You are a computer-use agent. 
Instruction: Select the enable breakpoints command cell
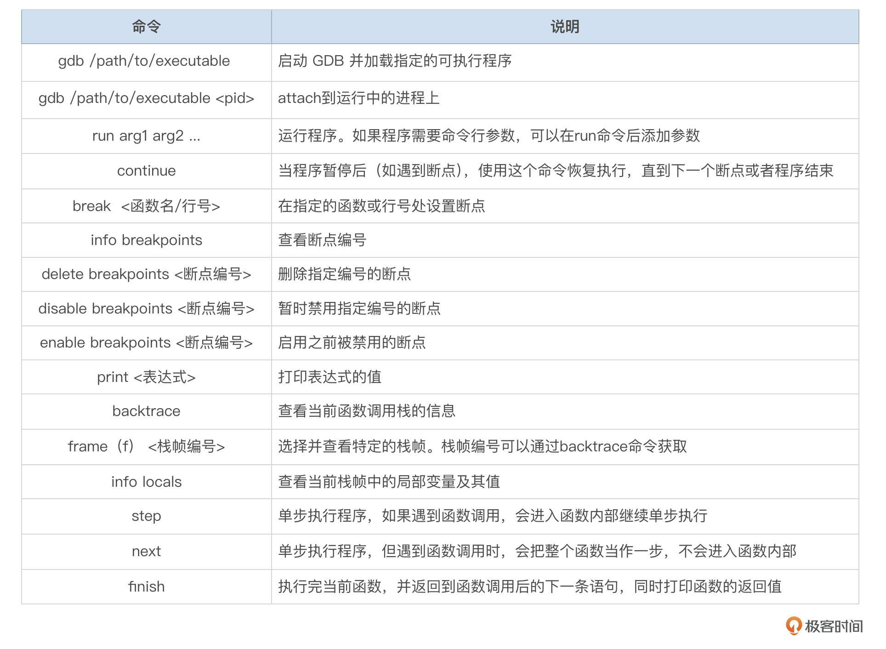pyautogui.click(x=146, y=342)
